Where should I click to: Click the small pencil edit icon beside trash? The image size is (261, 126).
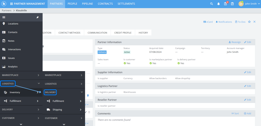(x=86, y=112)
